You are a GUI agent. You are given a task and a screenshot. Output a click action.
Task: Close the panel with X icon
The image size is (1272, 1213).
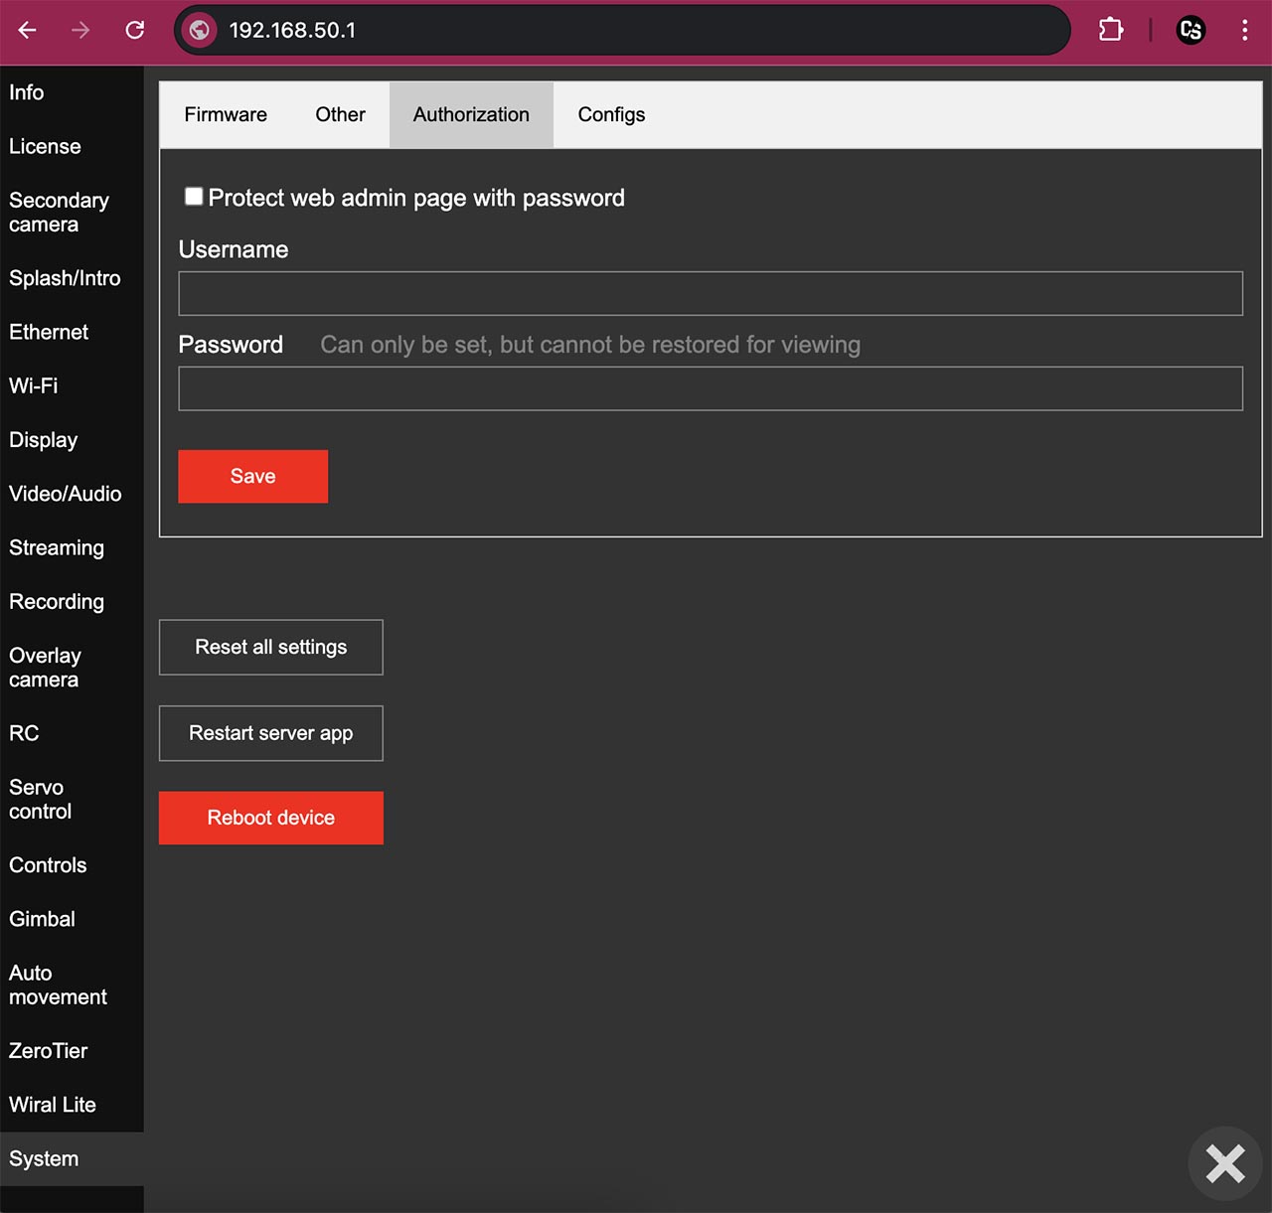[x=1225, y=1163]
